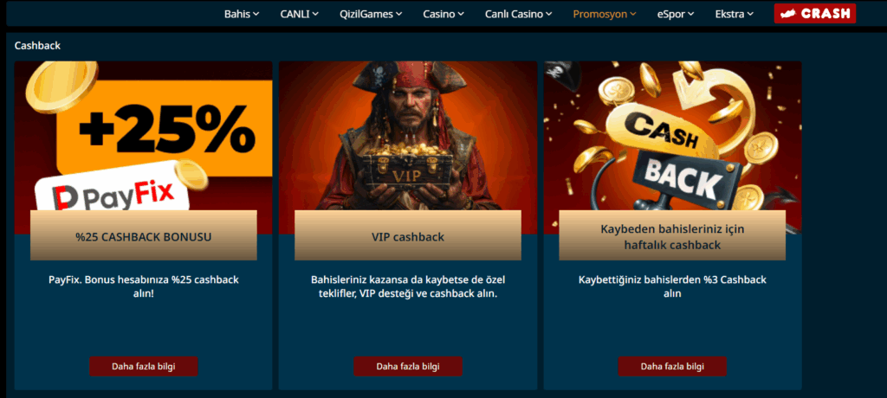Click Daha fazla bilgi under PayFix cashback
The width and height of the screenshot is (887, 398).
click(144, 366)
